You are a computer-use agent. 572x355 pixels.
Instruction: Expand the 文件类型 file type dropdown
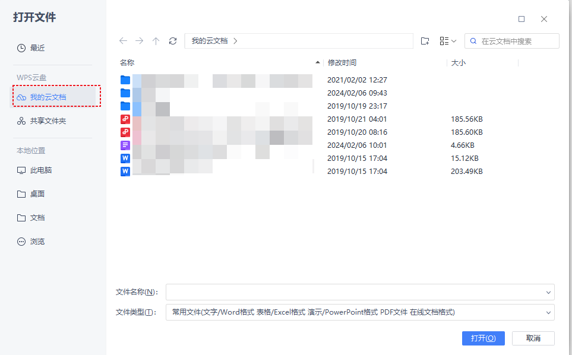coord(548,312)
